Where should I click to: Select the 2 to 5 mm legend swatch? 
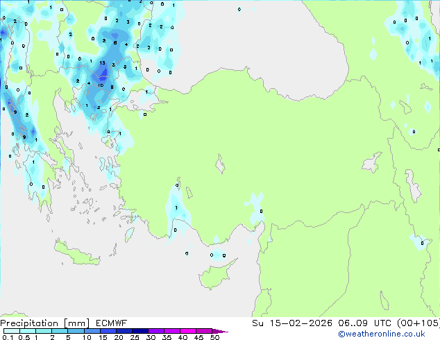(60, 331)
